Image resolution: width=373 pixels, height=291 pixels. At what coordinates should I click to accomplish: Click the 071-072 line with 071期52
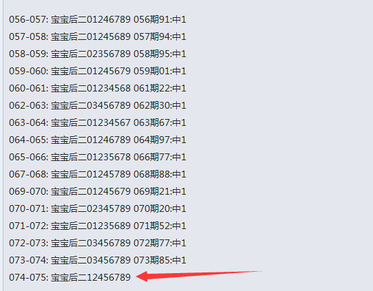point(98,226)
